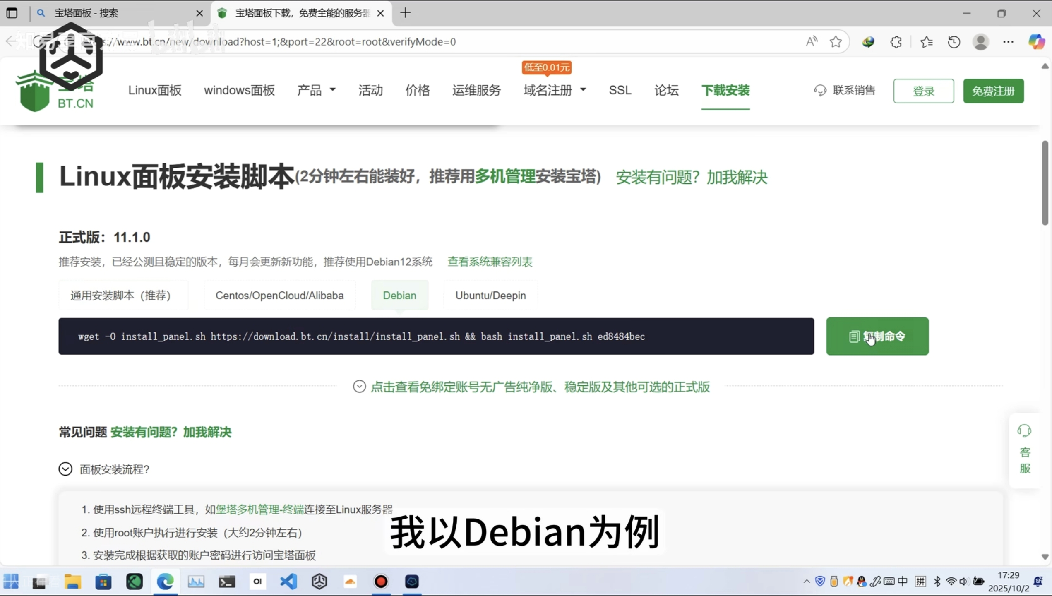Image resolution: width=1052 pixels, height=596 pixels.
Task: Open the Copilot sidebar icon
Action: [1036, 42]
